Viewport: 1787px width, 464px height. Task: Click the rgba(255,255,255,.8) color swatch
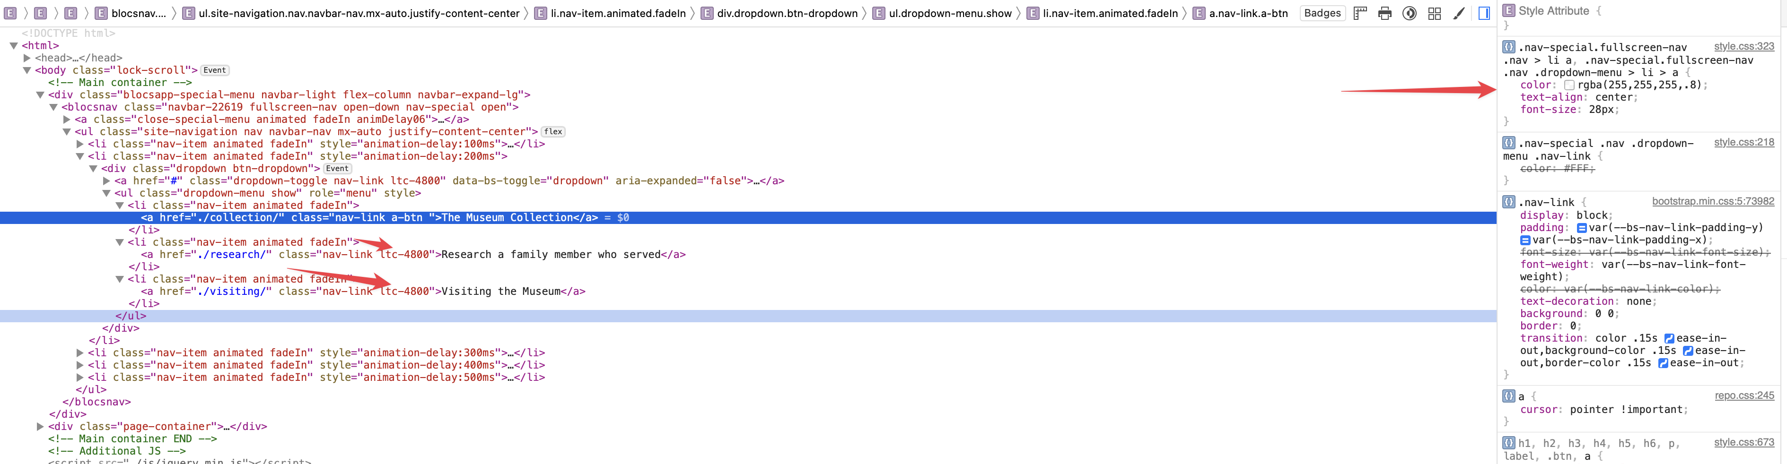click(x=1569, y=85)
